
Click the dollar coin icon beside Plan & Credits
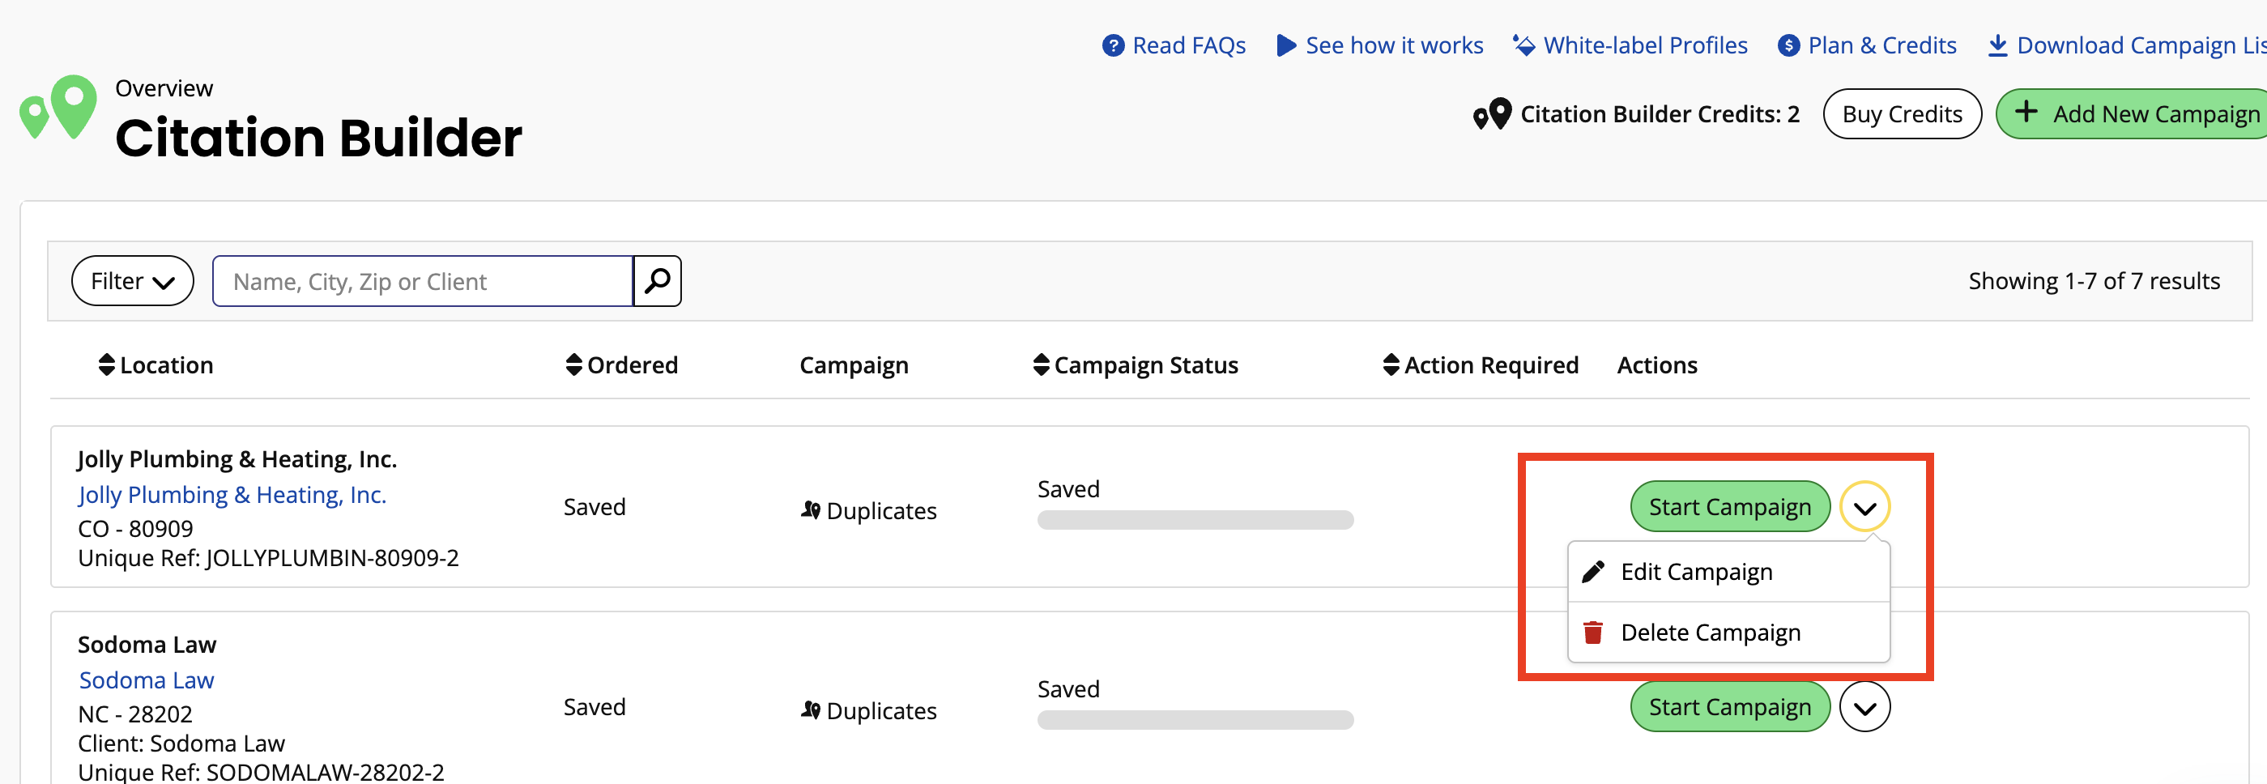[1788, 45]
